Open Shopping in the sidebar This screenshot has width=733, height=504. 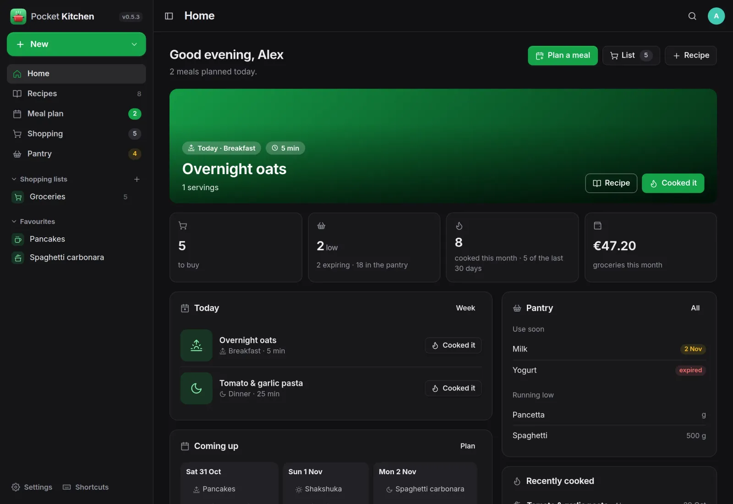77,134
